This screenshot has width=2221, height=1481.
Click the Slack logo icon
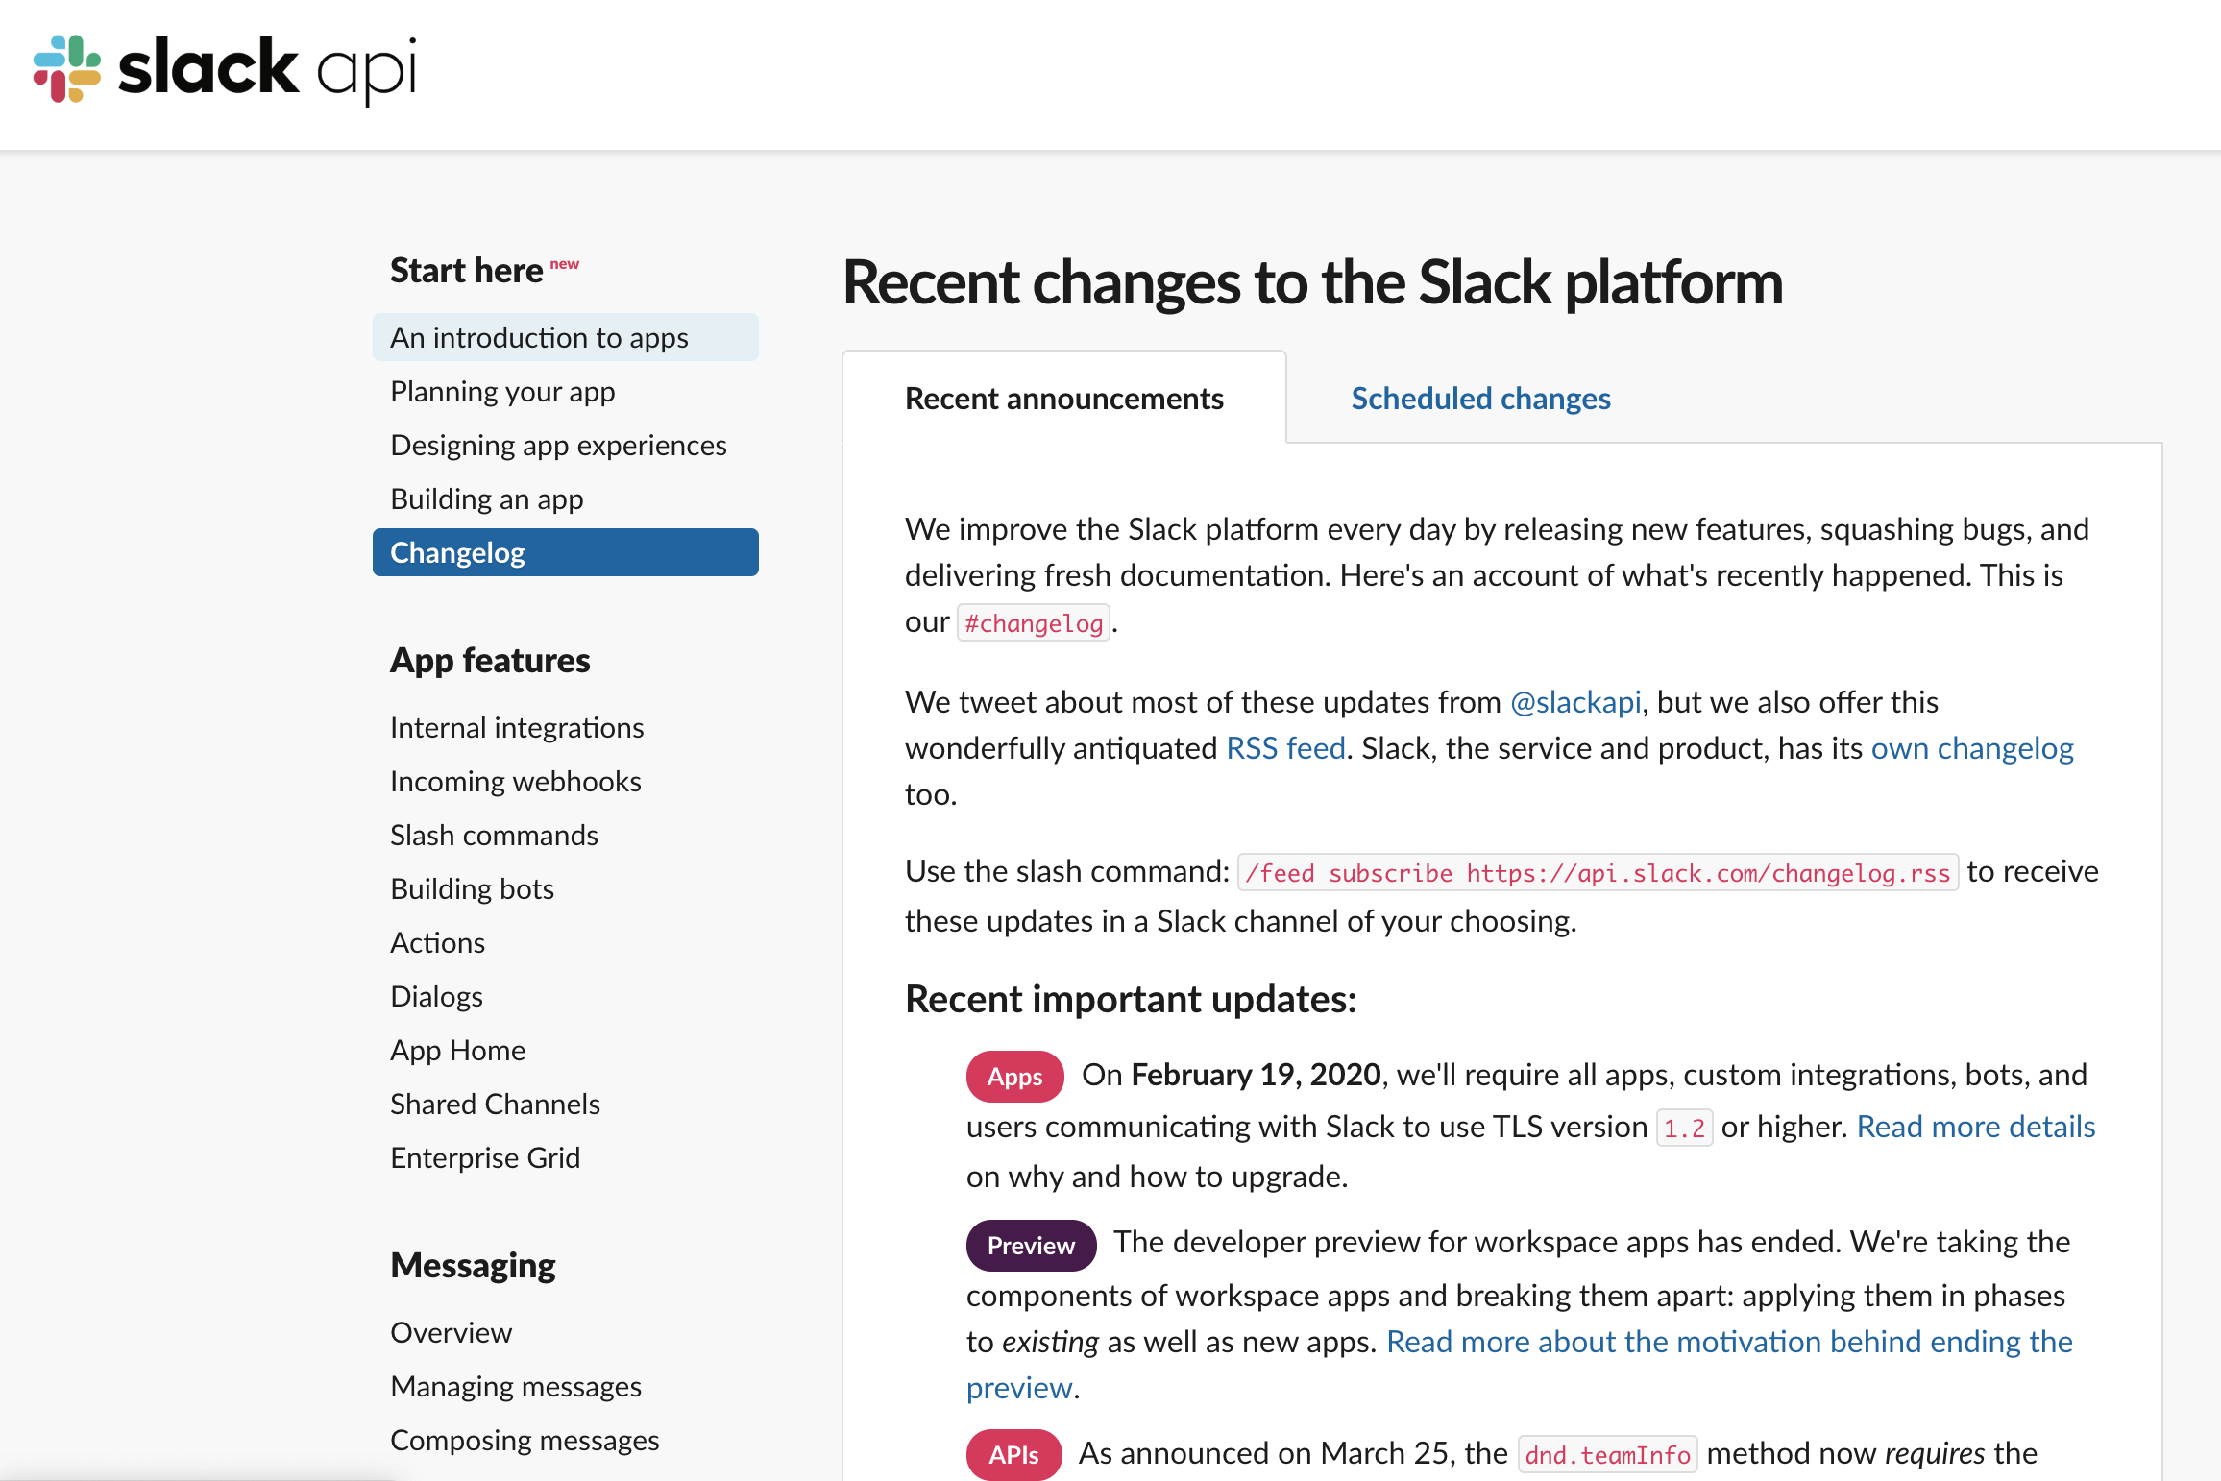click(67, 69)
